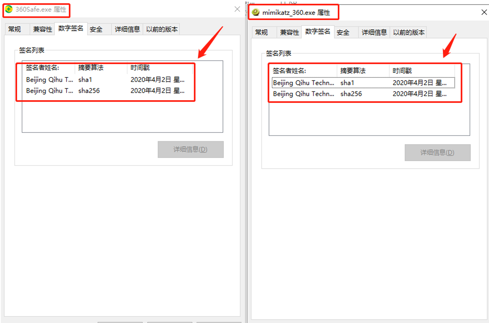Click 时间戳 column header in 360Safe.exe list

160,68
